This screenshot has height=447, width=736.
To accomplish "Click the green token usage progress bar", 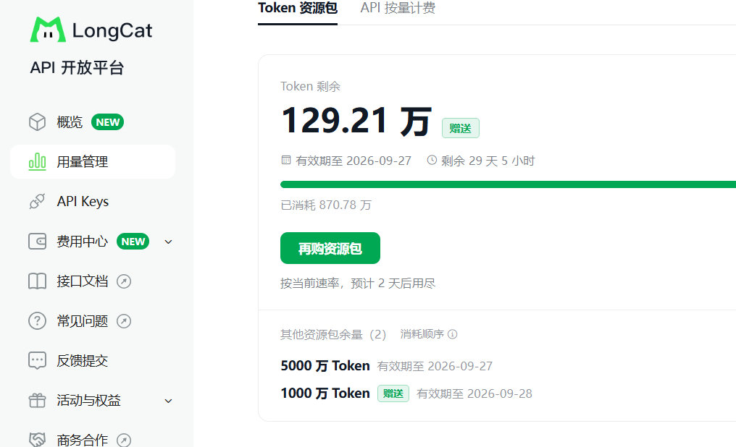I will [508, 184].
